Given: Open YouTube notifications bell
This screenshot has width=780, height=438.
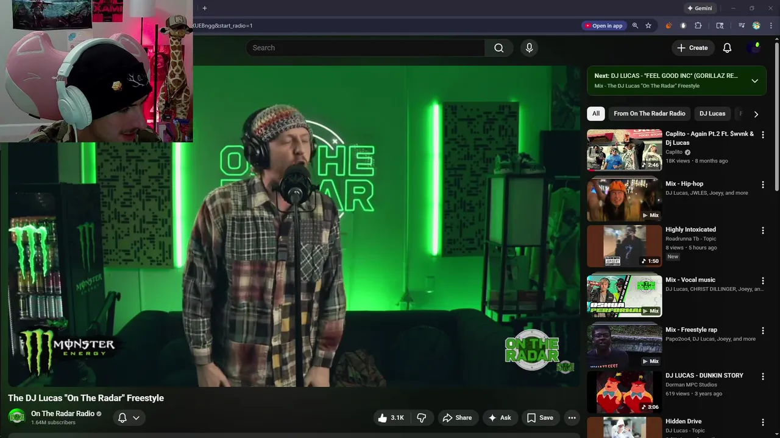Looking at the screenshot, I should pyautogui.click(x=727, y=47).
